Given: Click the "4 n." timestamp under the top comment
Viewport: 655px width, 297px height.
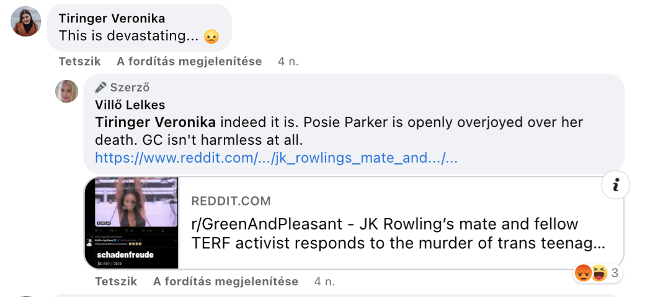Looking at the screenshot, I should coord(288,61).
